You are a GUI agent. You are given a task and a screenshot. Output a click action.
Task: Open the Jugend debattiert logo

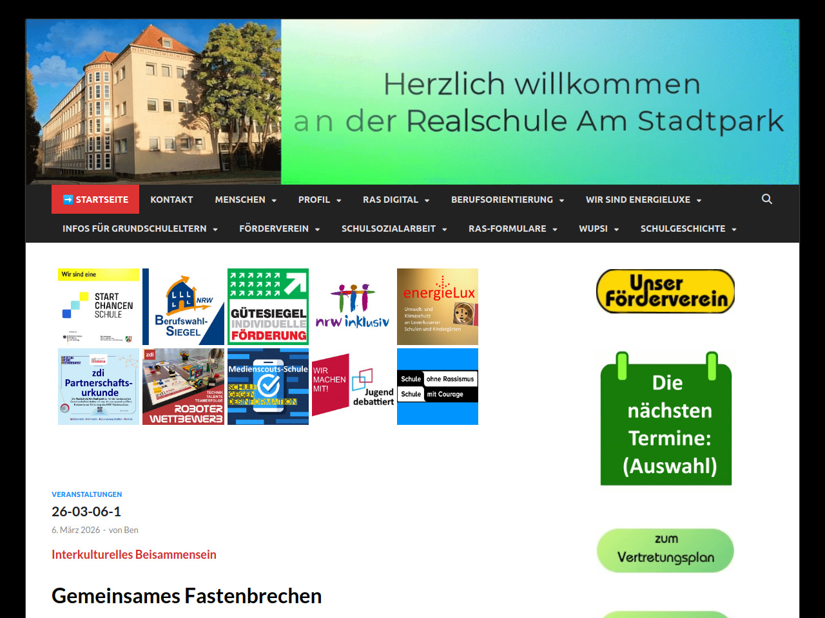(x=353, y=386)
